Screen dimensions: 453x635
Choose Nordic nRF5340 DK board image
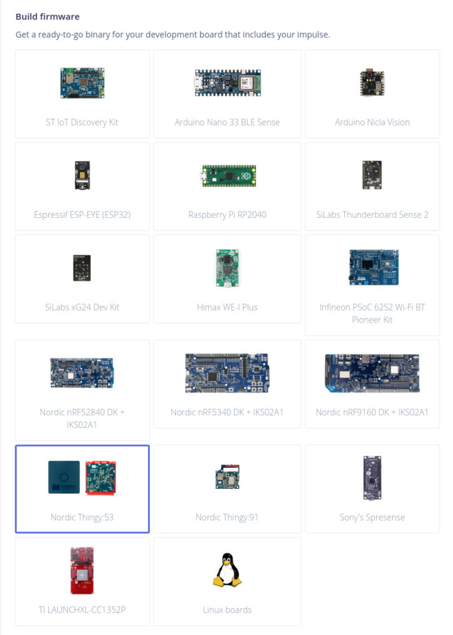[x=227, y=373]
